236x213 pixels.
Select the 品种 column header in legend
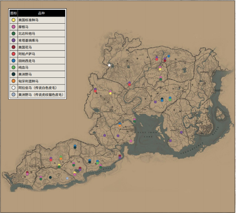41,13
